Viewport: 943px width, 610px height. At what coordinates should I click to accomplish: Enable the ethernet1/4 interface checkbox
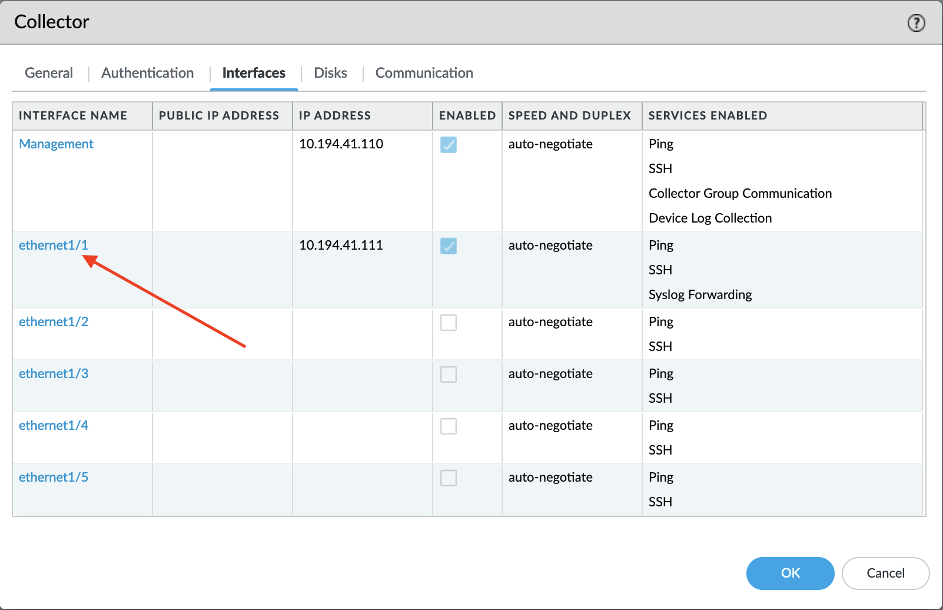[449, 426]
